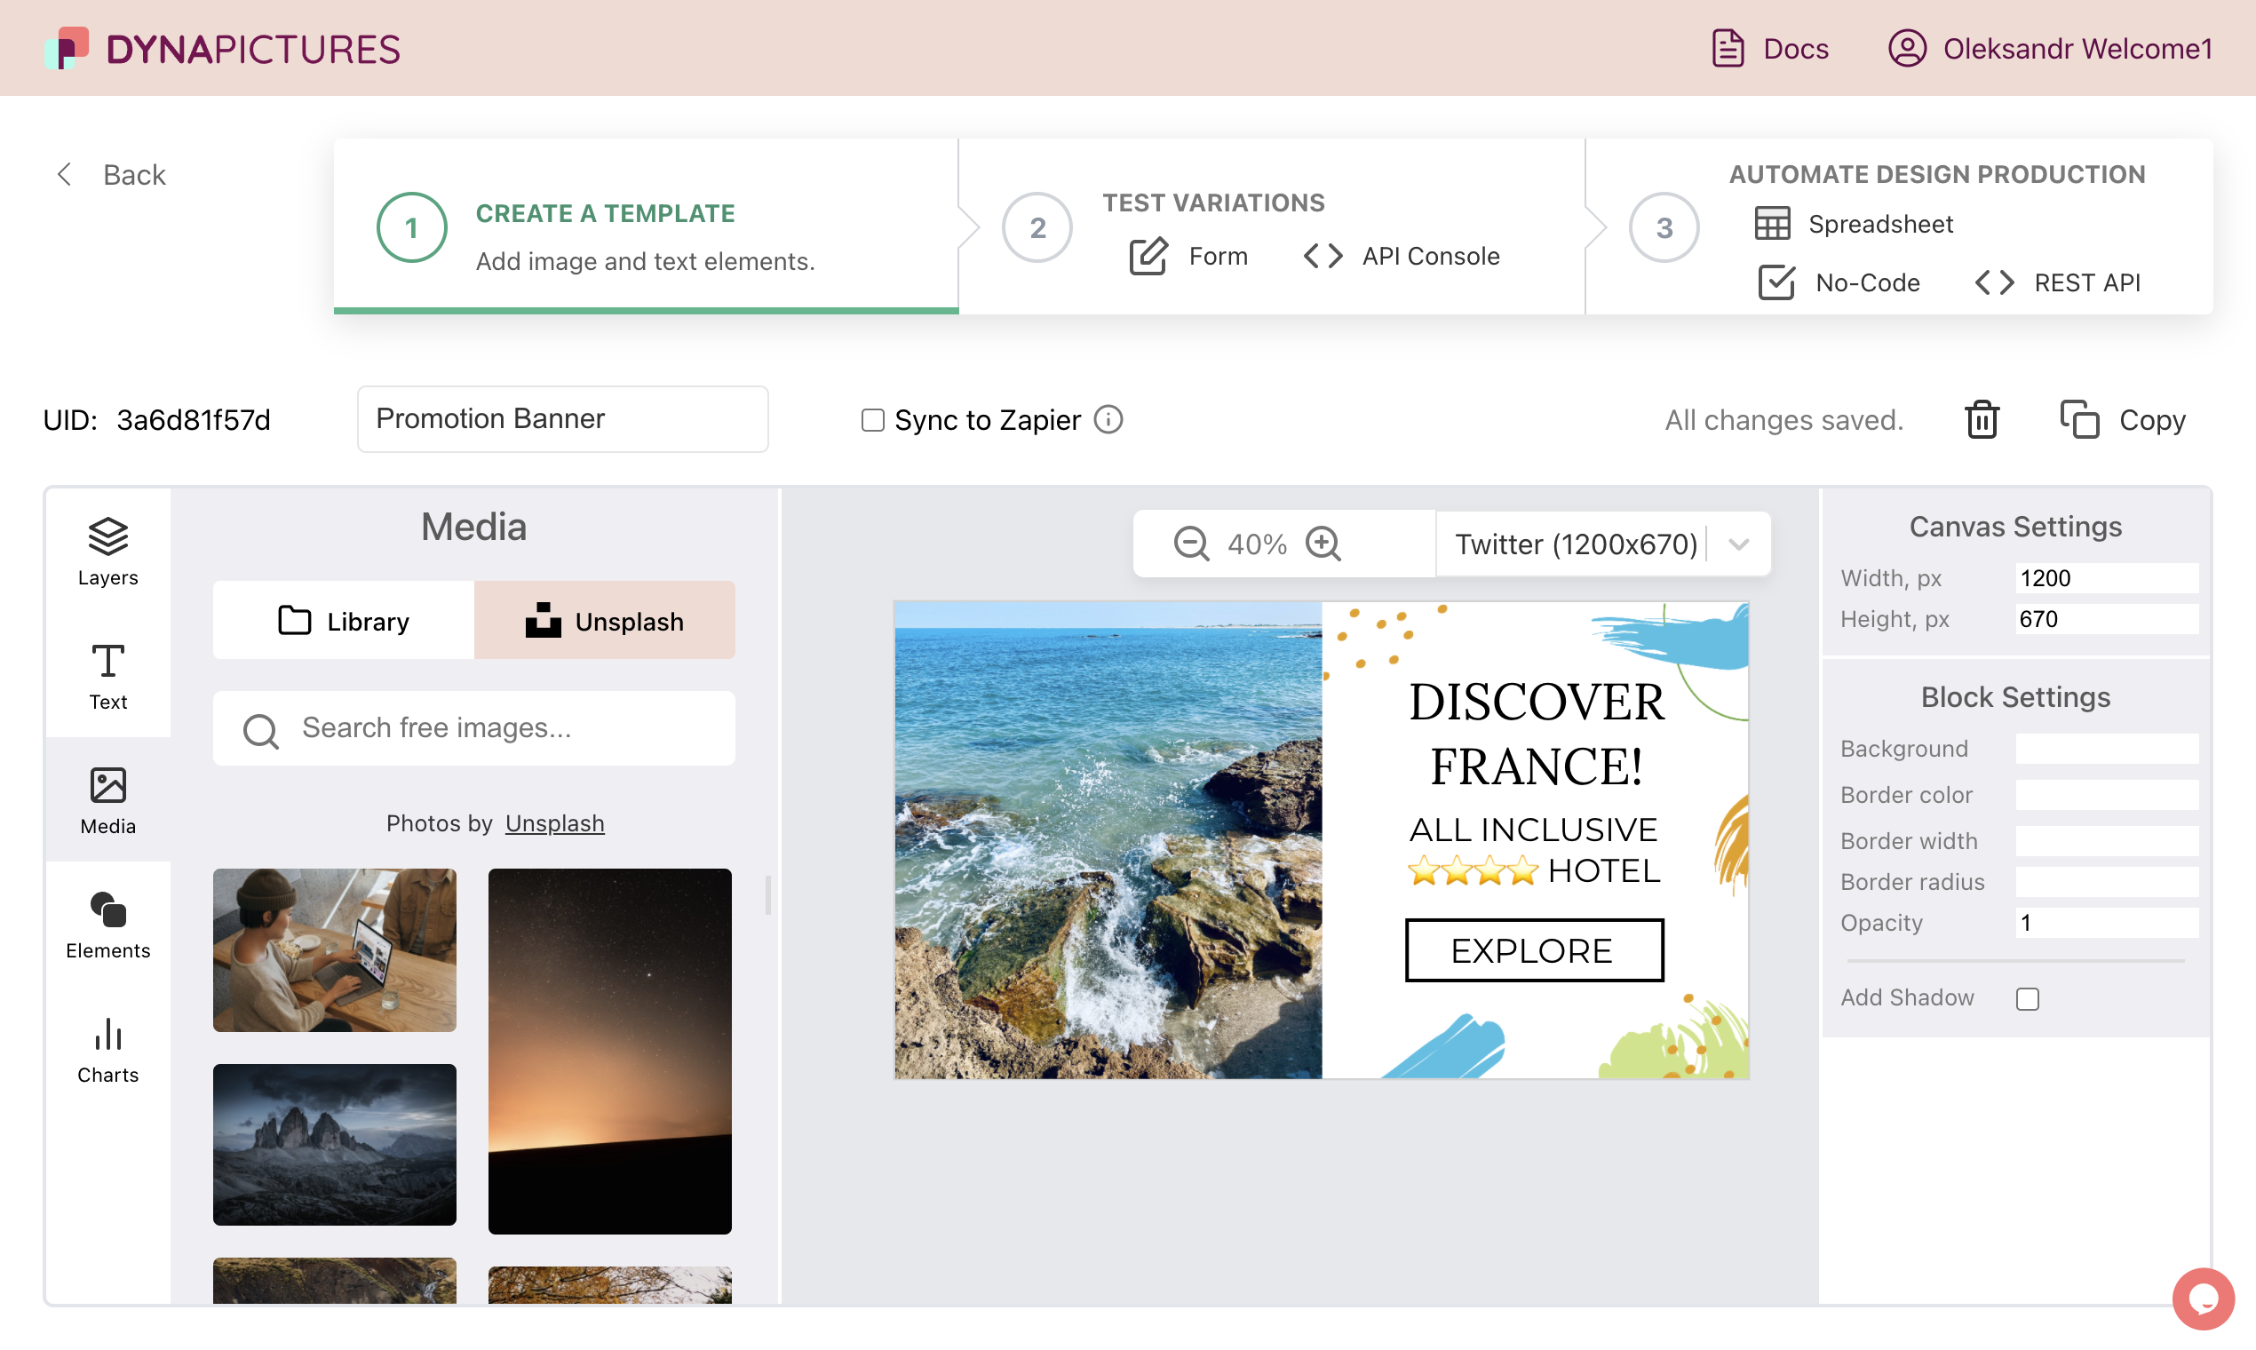Toggle the Add Shadow checkbox
This screenshot has width=2256, height=1350.
coord(2027,998)
